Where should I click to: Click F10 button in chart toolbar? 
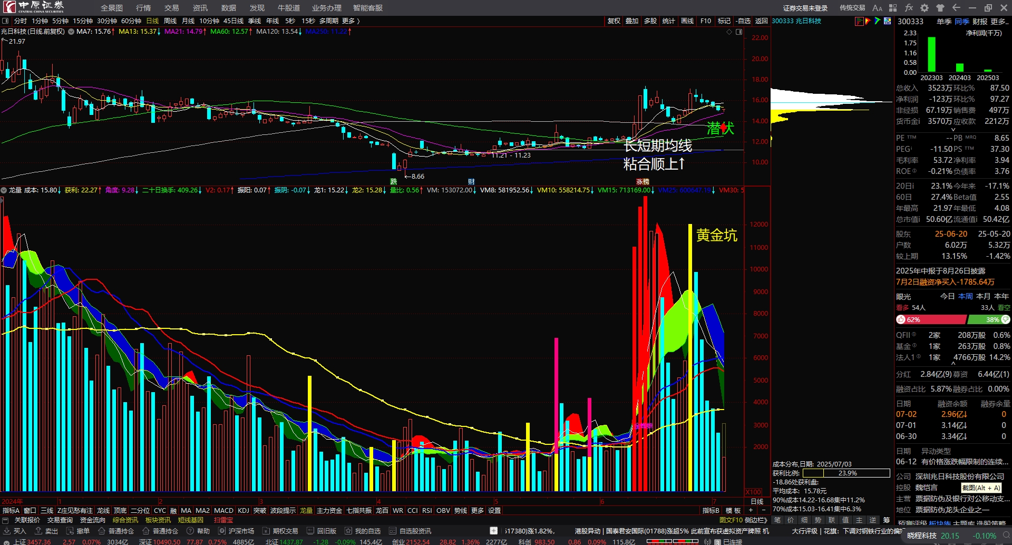(706, 21)
